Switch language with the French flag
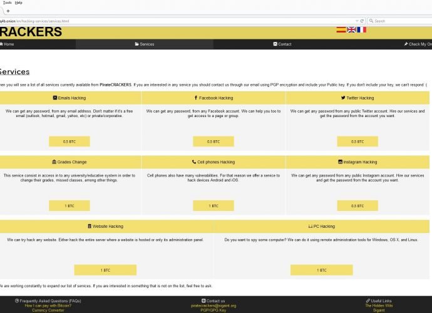The width and height of the screenshot is (432, 313). pos(361,29)
